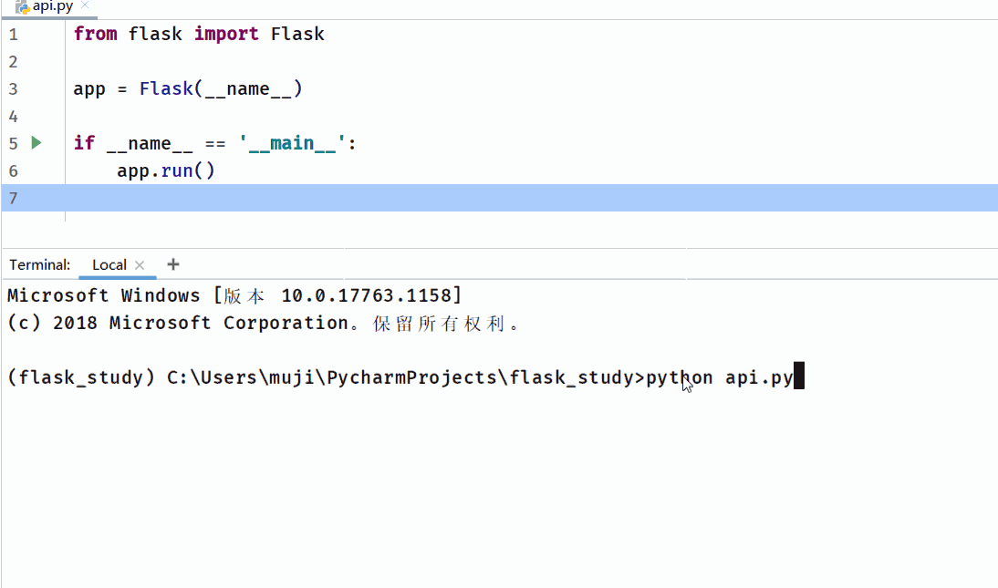
Task: Place cursor in the terminal command line
Action: pos(799,376)
